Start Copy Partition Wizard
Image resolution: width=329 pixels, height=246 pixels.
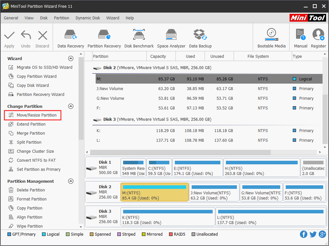tap(32, 76)
